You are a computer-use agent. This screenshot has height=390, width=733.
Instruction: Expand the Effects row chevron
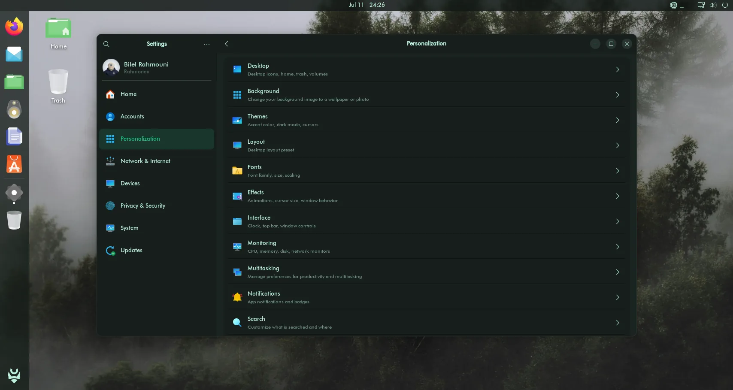(x=618, y=196)
